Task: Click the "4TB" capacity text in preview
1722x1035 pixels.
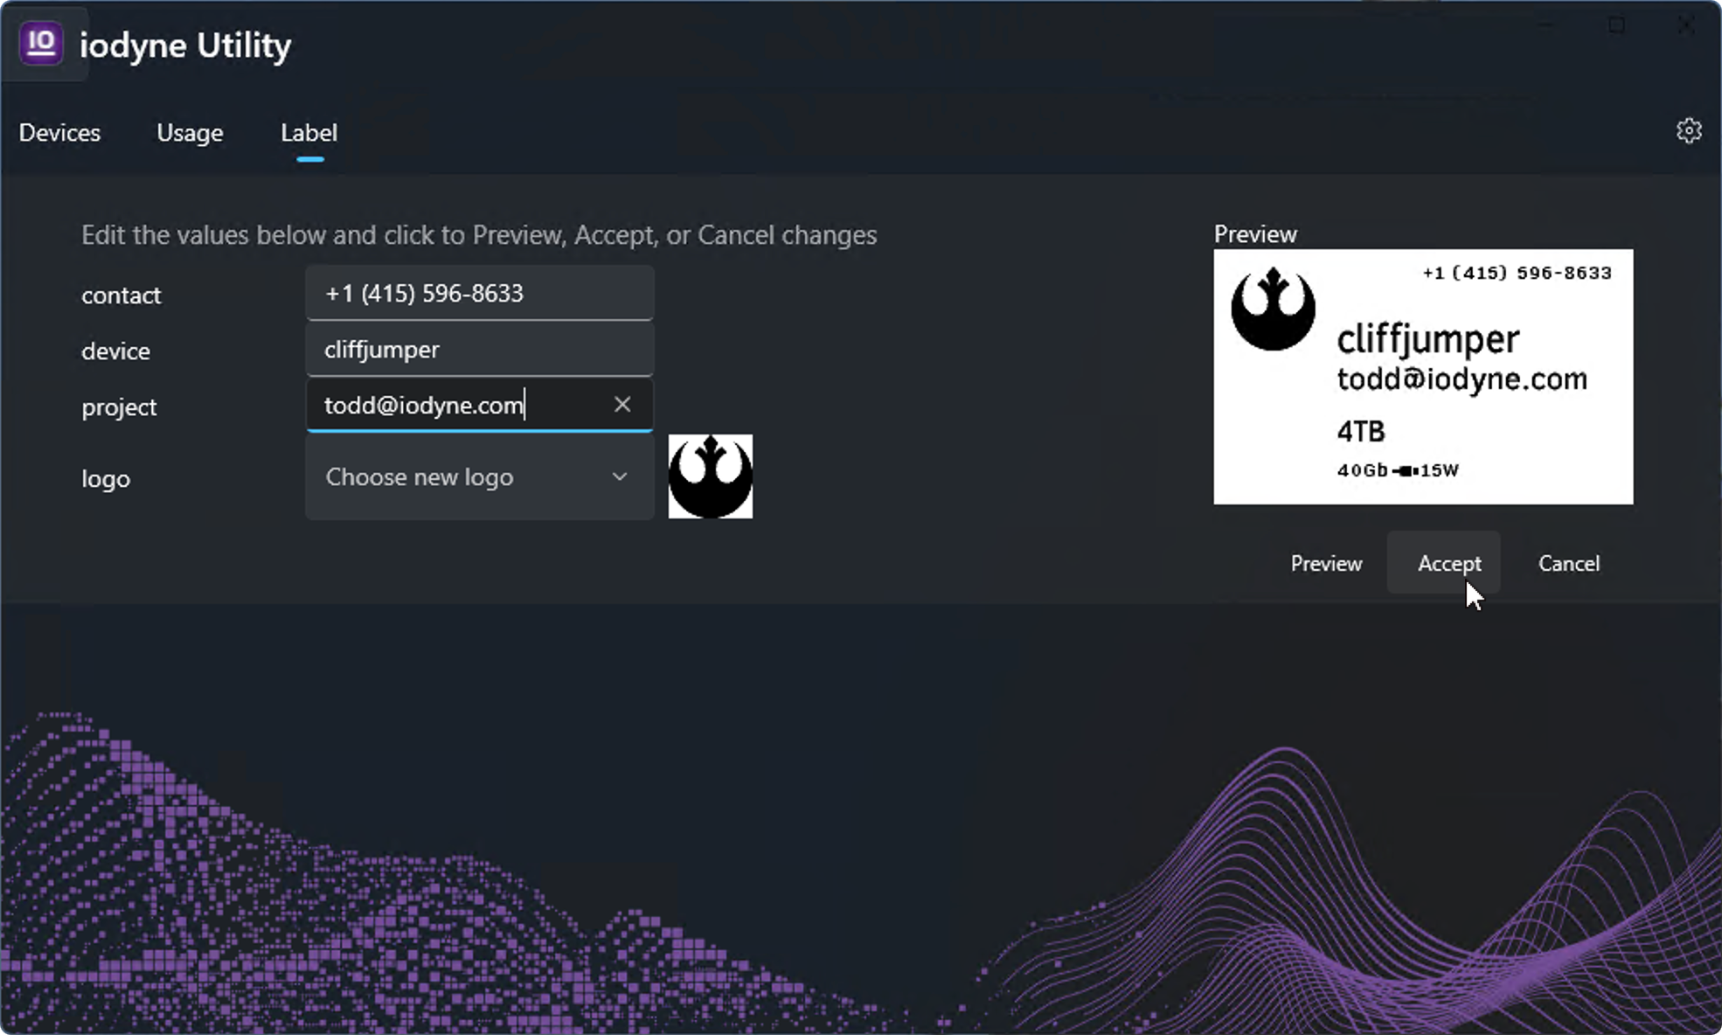Action: click(1361, 432)
